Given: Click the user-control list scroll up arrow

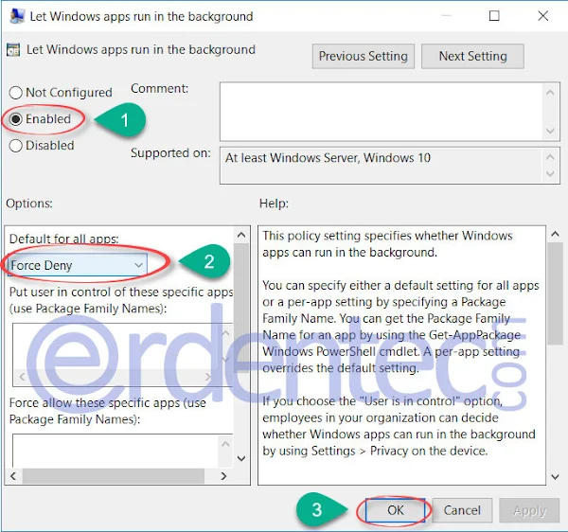Looking at the screenshot, I should 225,332.
